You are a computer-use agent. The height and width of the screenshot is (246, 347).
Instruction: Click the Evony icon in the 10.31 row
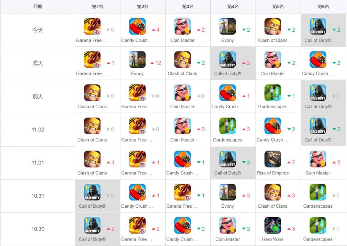[x=227, y=192]
